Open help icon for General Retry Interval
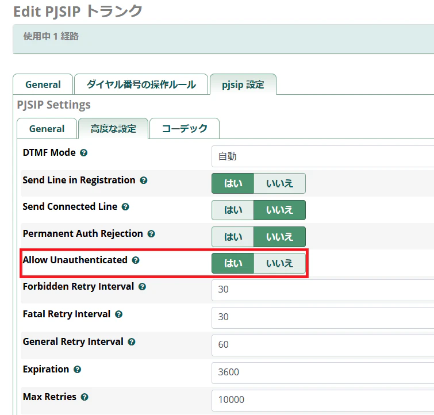The height and width of the screenshot is (415, 434). click(132, 342)
